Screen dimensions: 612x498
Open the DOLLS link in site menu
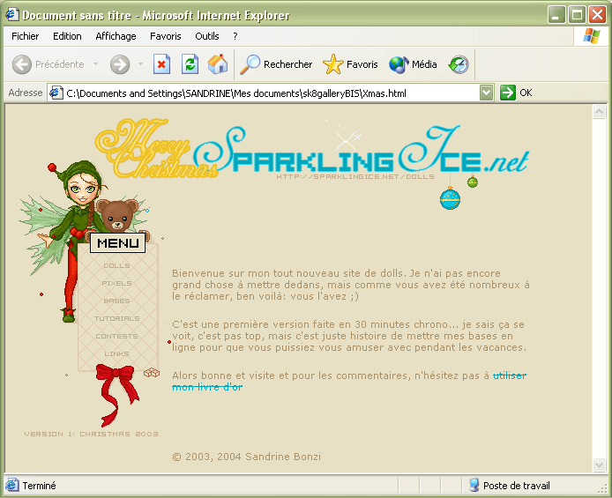click(116, 265)
